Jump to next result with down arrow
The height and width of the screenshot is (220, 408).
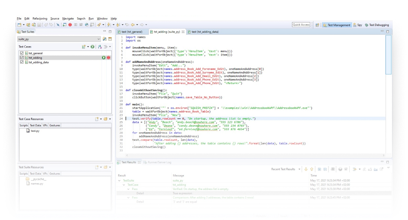pos(306,169)
